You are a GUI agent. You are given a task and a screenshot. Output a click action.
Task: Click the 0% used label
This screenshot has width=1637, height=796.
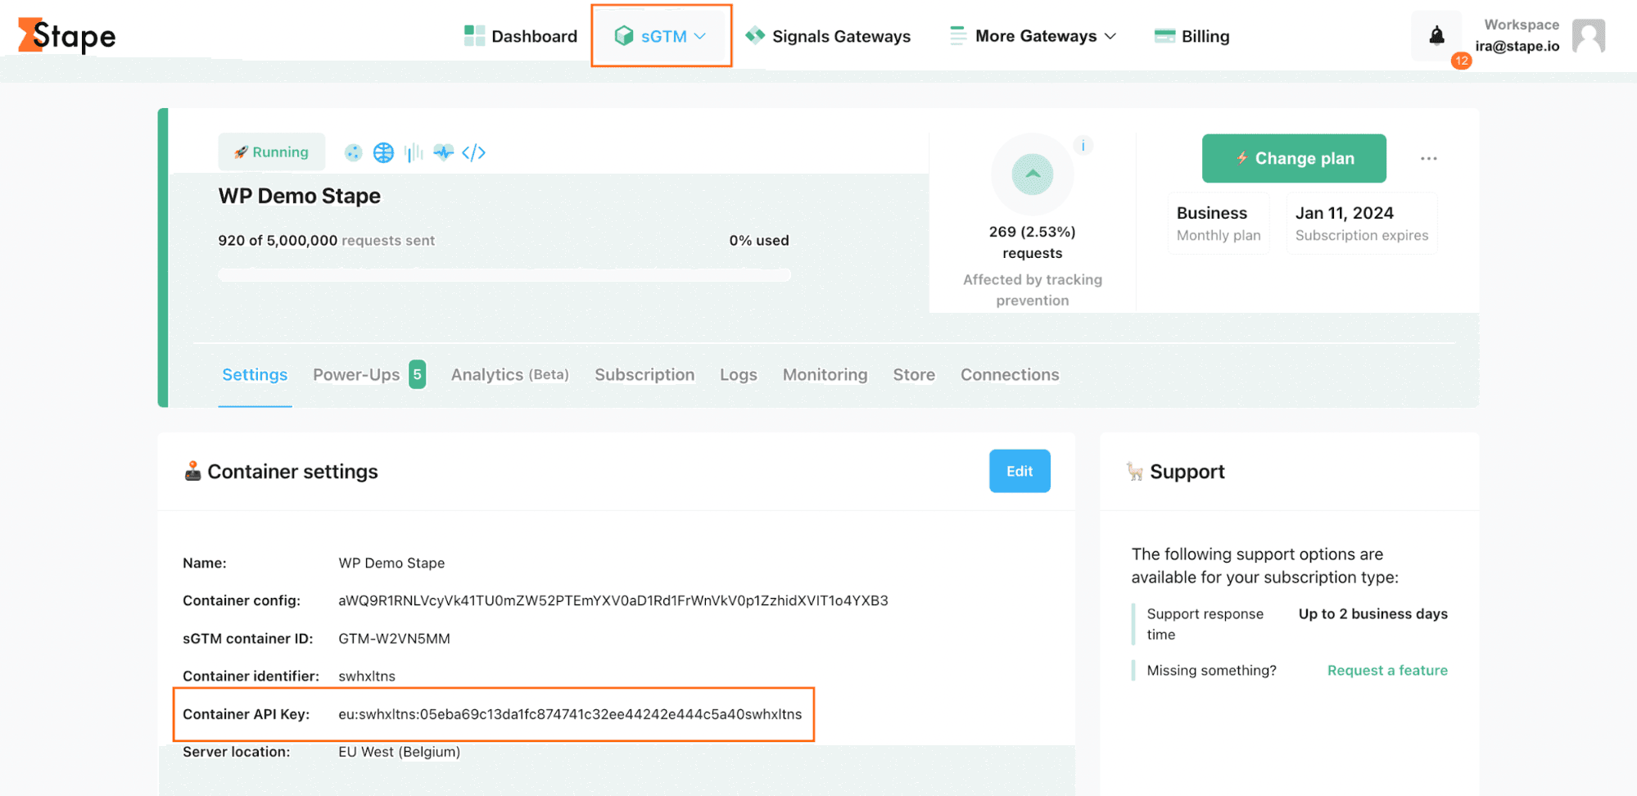click(x=759, y=241)
